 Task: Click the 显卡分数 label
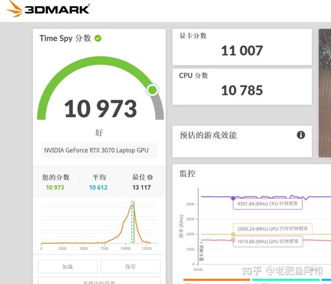[193, 36]
